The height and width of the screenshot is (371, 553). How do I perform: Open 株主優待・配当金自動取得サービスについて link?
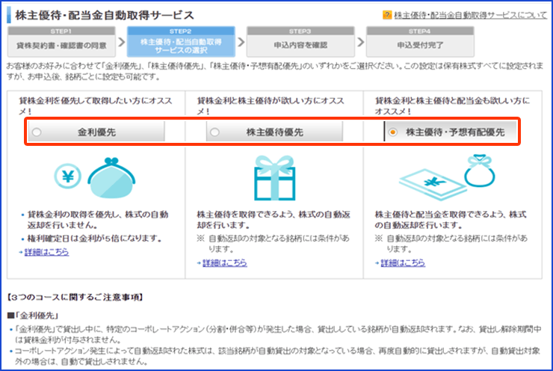(469, 15)
